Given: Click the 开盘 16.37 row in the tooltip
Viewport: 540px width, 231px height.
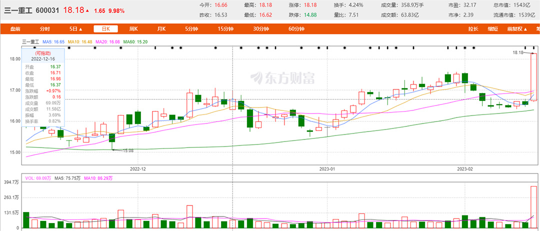Looking at the screenshot, I should pos(43,66).
